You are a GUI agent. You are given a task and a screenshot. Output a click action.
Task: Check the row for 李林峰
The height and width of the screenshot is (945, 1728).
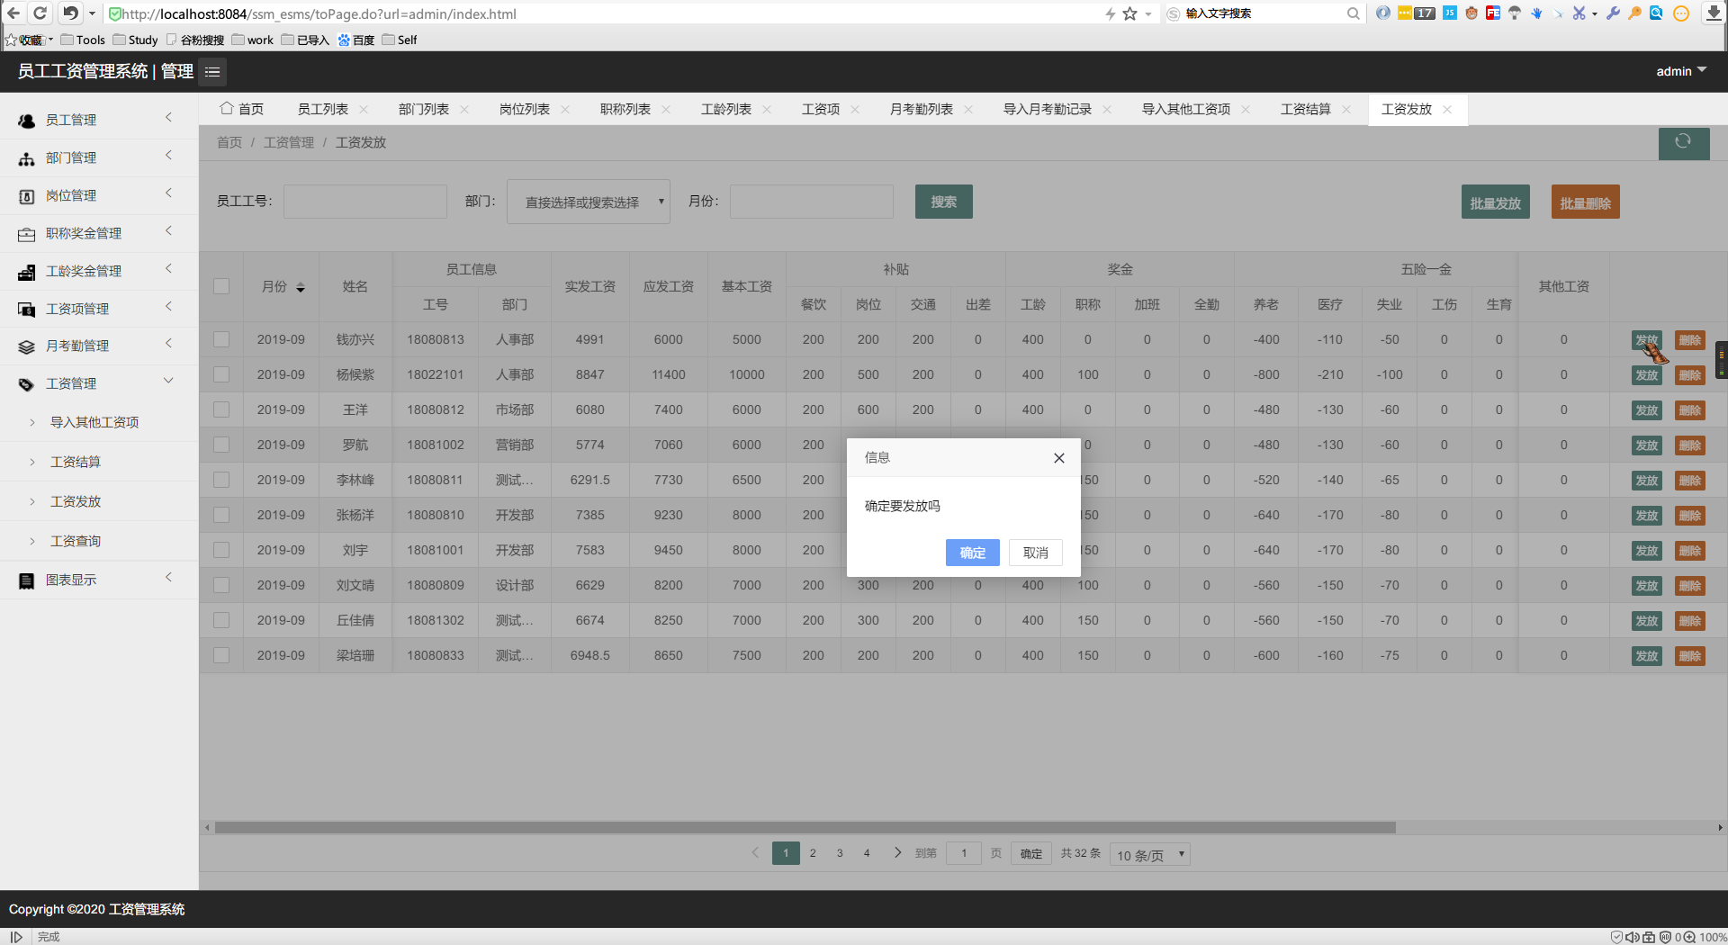[x=221, y=481]
